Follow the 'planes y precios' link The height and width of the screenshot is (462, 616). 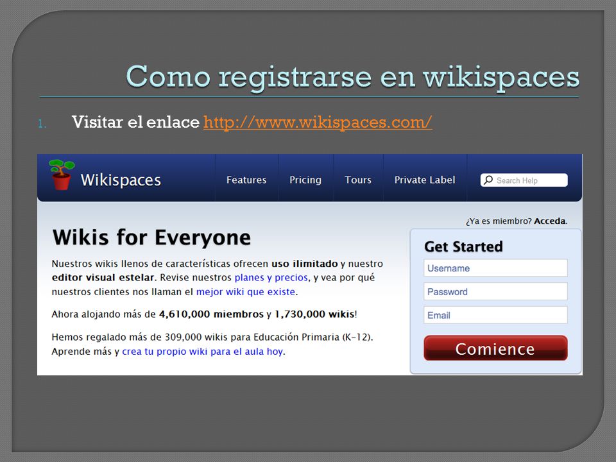[x=271, y=278]
